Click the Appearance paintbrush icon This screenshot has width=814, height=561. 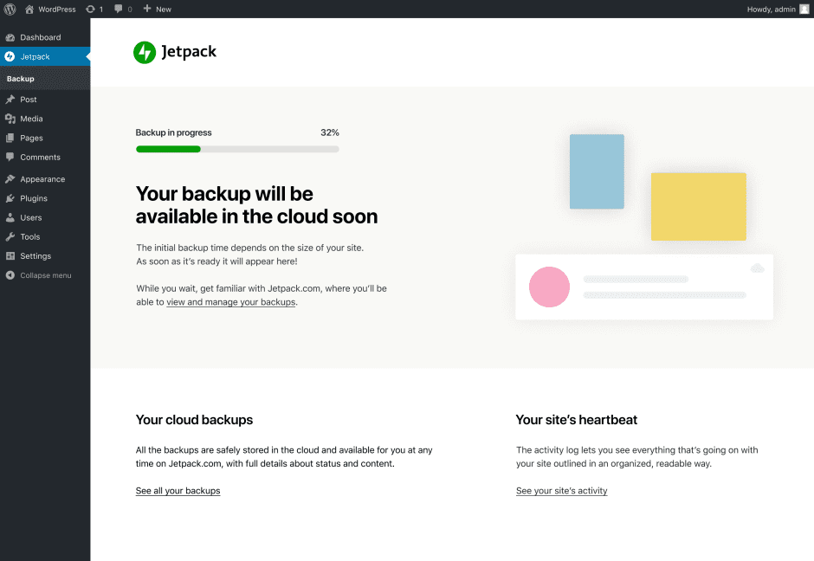tap(10, 179)
